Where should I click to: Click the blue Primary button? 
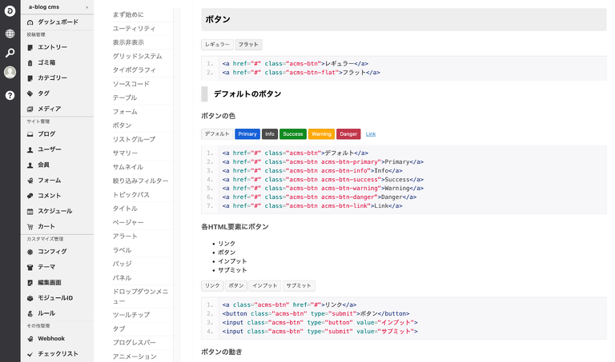click(x=247, y=133)
